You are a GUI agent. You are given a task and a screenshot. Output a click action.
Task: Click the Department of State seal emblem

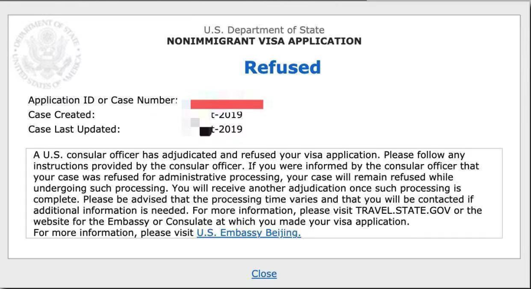pyautogui.click(x=47, y=54)
